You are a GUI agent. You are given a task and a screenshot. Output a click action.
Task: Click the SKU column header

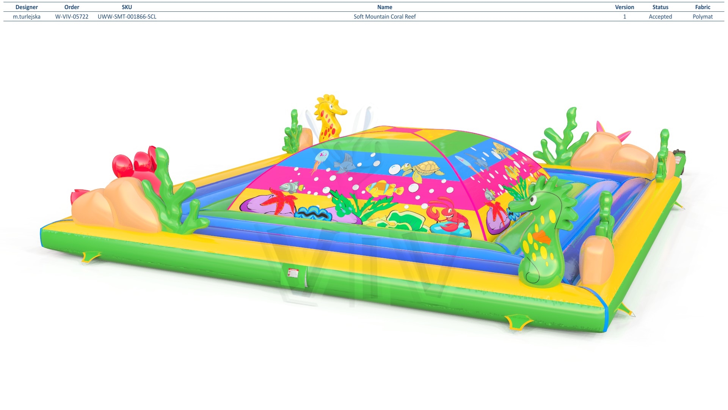click(x=127, y=7)
